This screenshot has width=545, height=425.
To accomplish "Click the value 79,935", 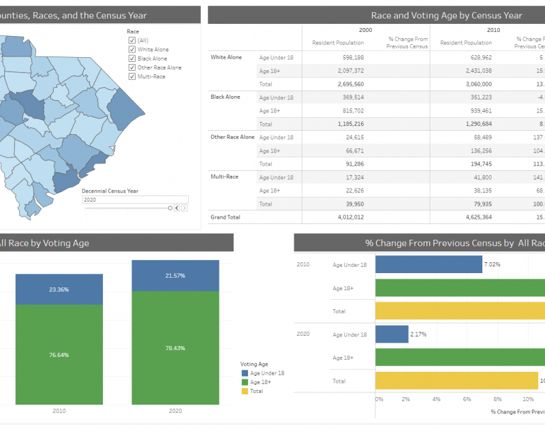I will [483, 204].
